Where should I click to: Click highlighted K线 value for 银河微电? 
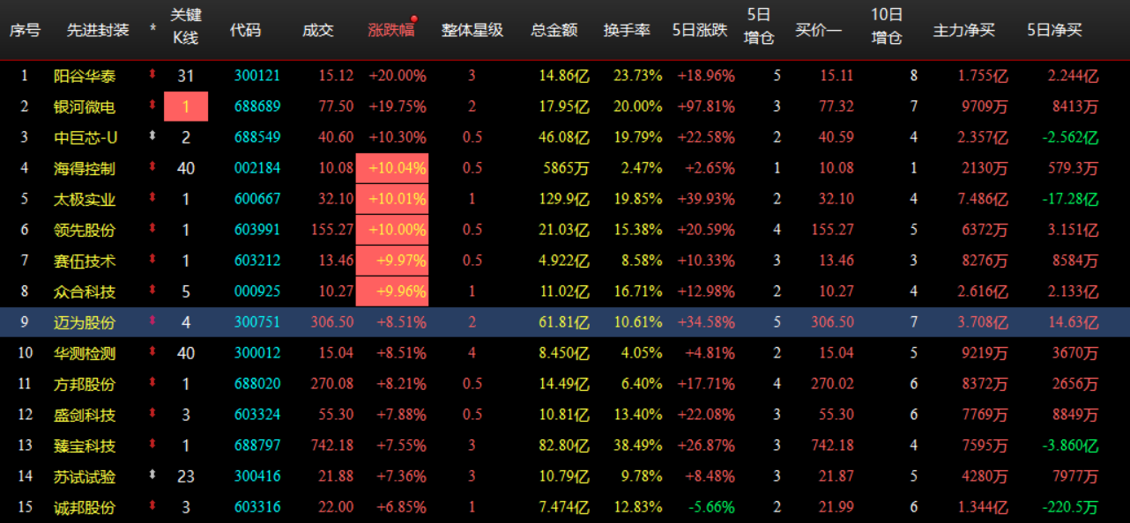(x=186, y=107)
